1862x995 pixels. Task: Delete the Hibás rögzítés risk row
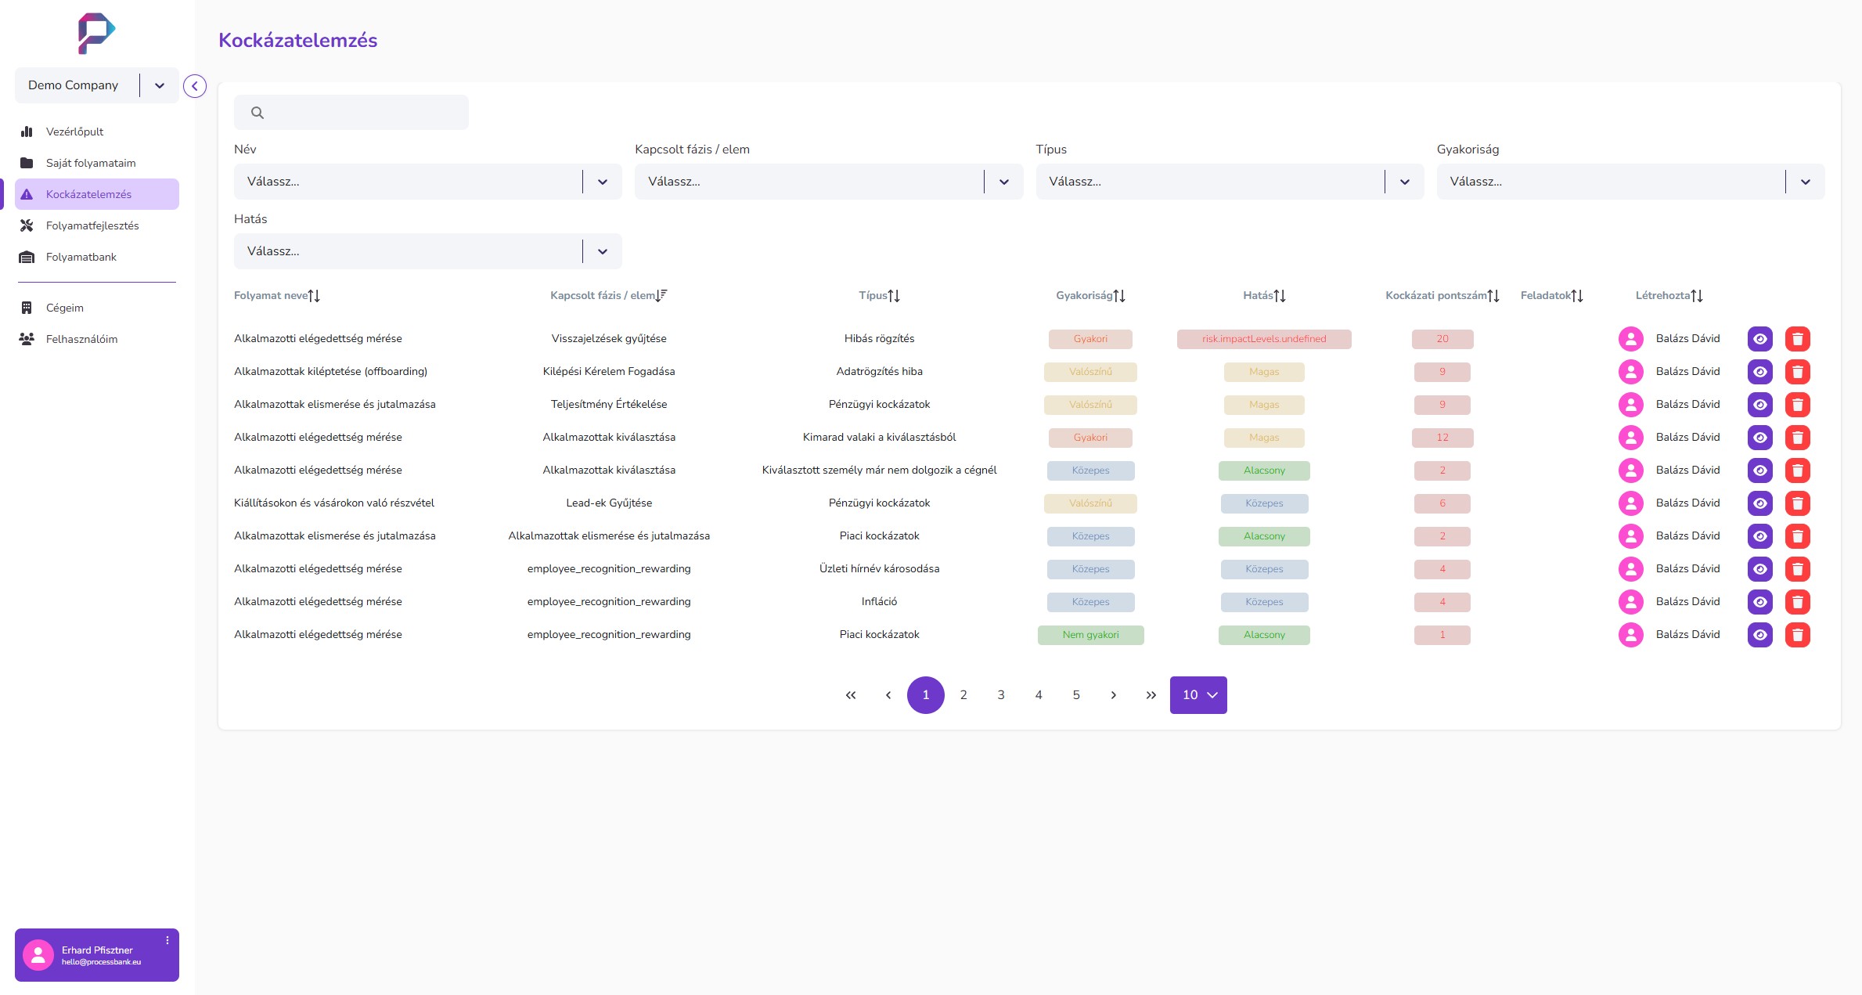1797,339
